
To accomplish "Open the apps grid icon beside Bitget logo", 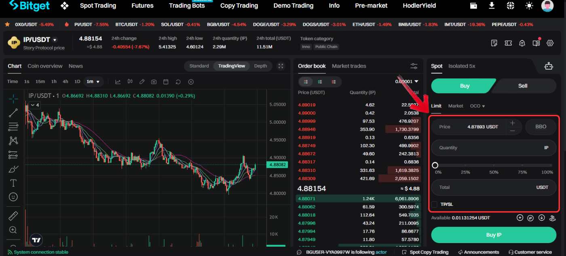I will [x=64, y=6].
